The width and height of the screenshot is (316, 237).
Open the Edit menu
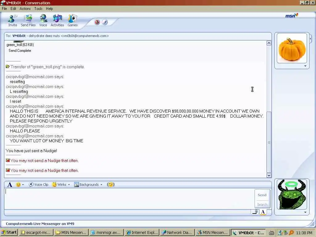[13, 9]
